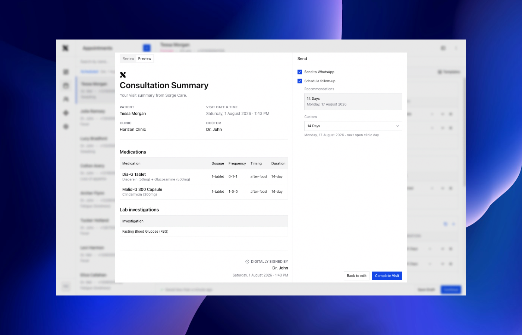The width and height of the screenshot is (522, 335).
Task: Click the 'Clindamycin (300mg)' composition text
Action: [x=139, y=195]
